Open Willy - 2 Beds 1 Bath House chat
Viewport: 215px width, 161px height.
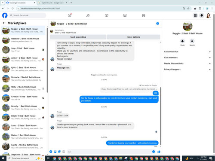[x=23, y=88]
